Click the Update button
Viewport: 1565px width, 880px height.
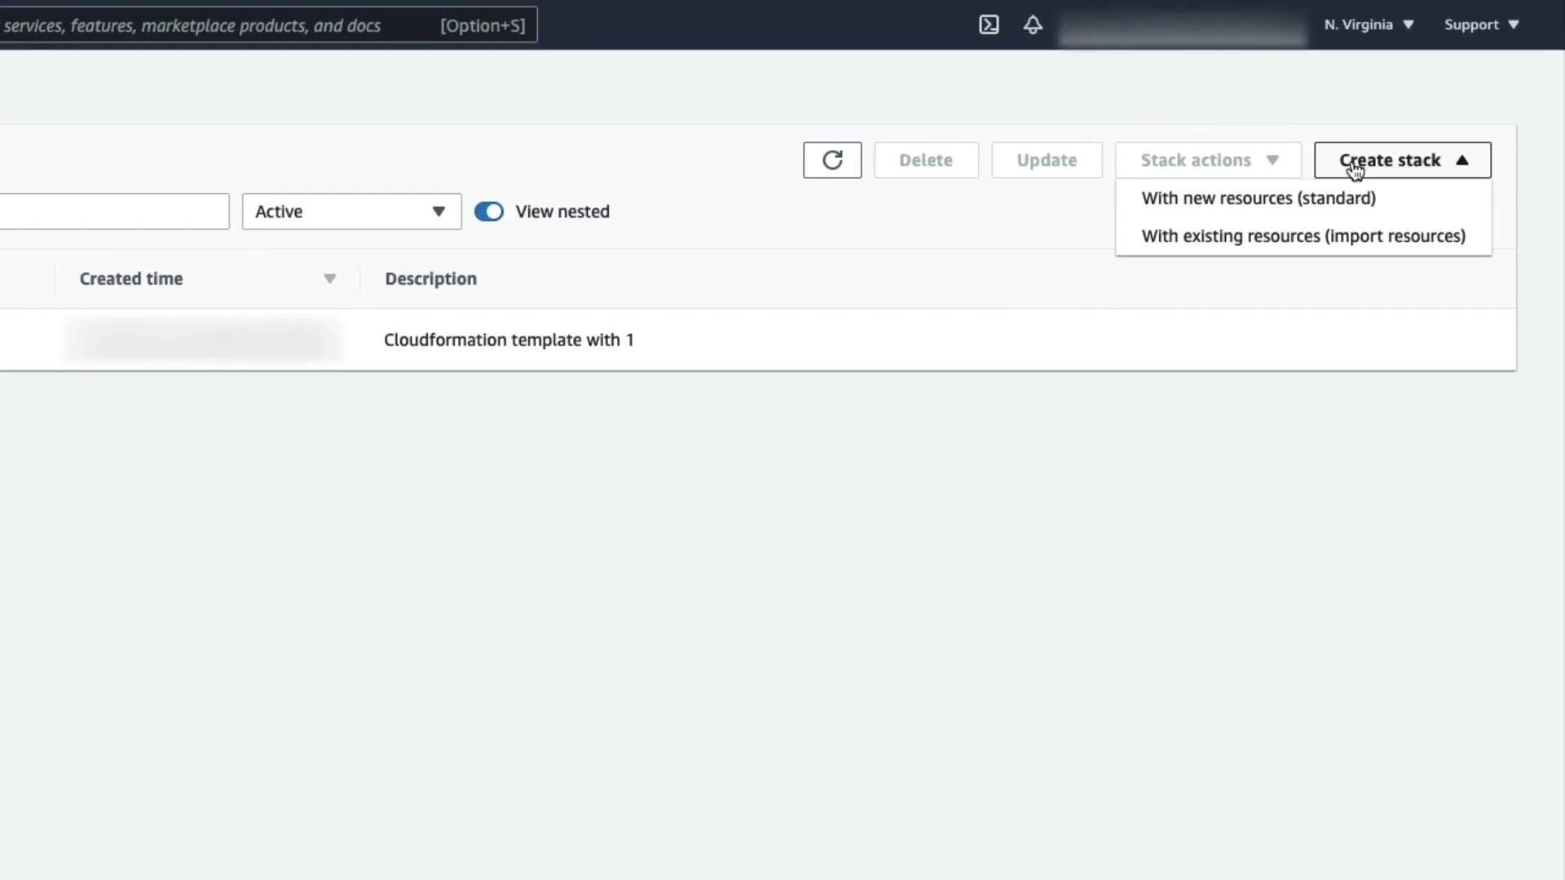(x=1047, y=160)
